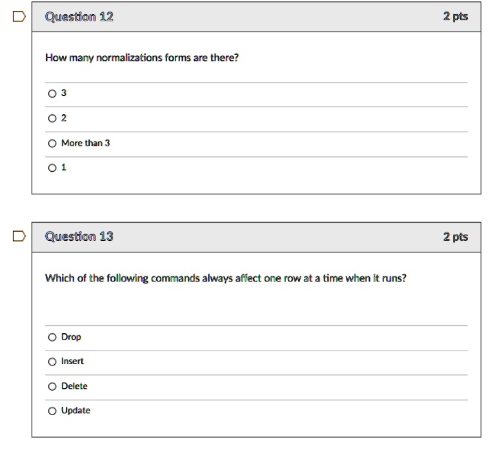This screenshot has width=493, height=450.
Task: Select answer 2 for normalization forms
Action: (52, 118)
